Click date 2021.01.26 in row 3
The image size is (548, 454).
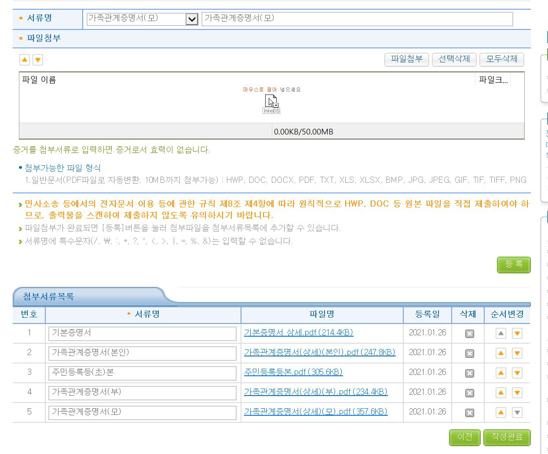(427, 372)
